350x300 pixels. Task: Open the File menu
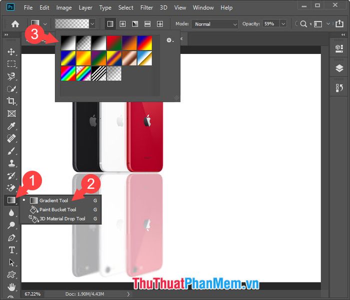(28, 7)
